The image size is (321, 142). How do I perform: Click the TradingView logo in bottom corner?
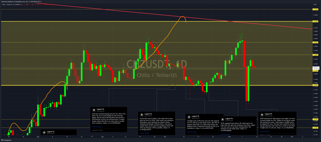pos(7,140)
